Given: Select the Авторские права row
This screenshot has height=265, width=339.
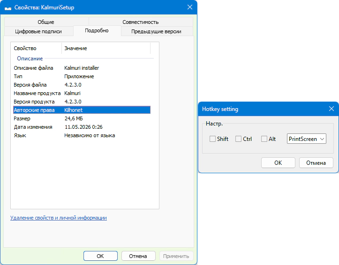Looking at the screenshot, I should tap(82, 110).
